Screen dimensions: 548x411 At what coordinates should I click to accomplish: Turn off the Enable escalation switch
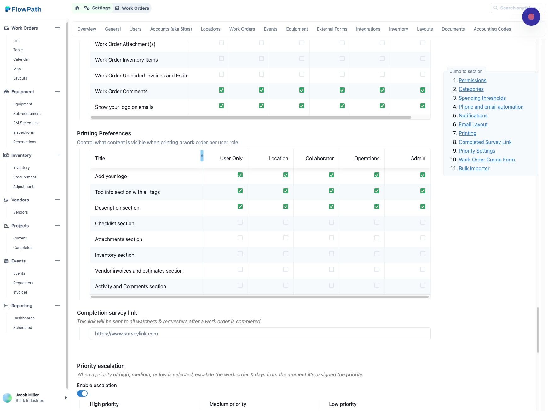click(x=82, y=393)
